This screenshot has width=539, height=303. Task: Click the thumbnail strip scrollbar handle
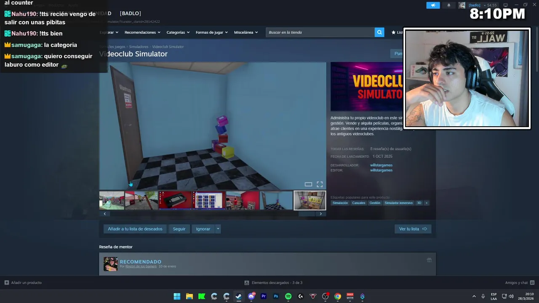tap(307, 214)
